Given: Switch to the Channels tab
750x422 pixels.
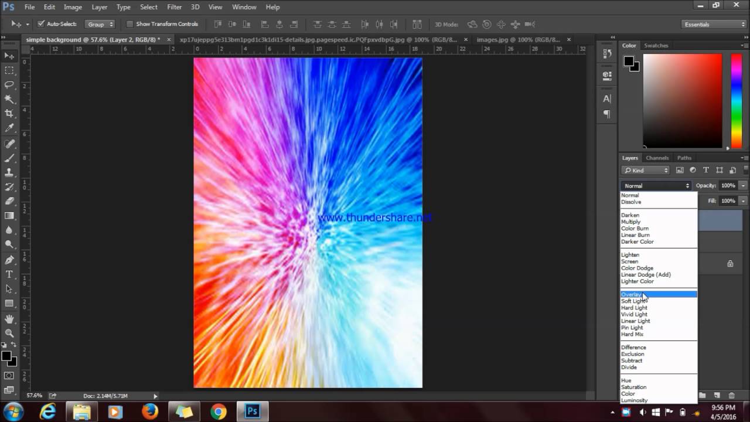Looking at the screenshot, I should (657, 158).
